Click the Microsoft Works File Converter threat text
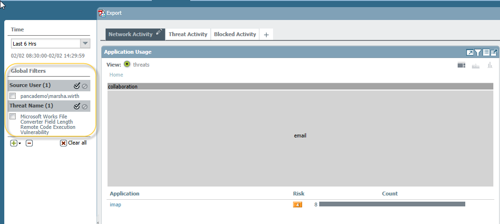This screenshot has width=500, height=224. coord(48,124)
